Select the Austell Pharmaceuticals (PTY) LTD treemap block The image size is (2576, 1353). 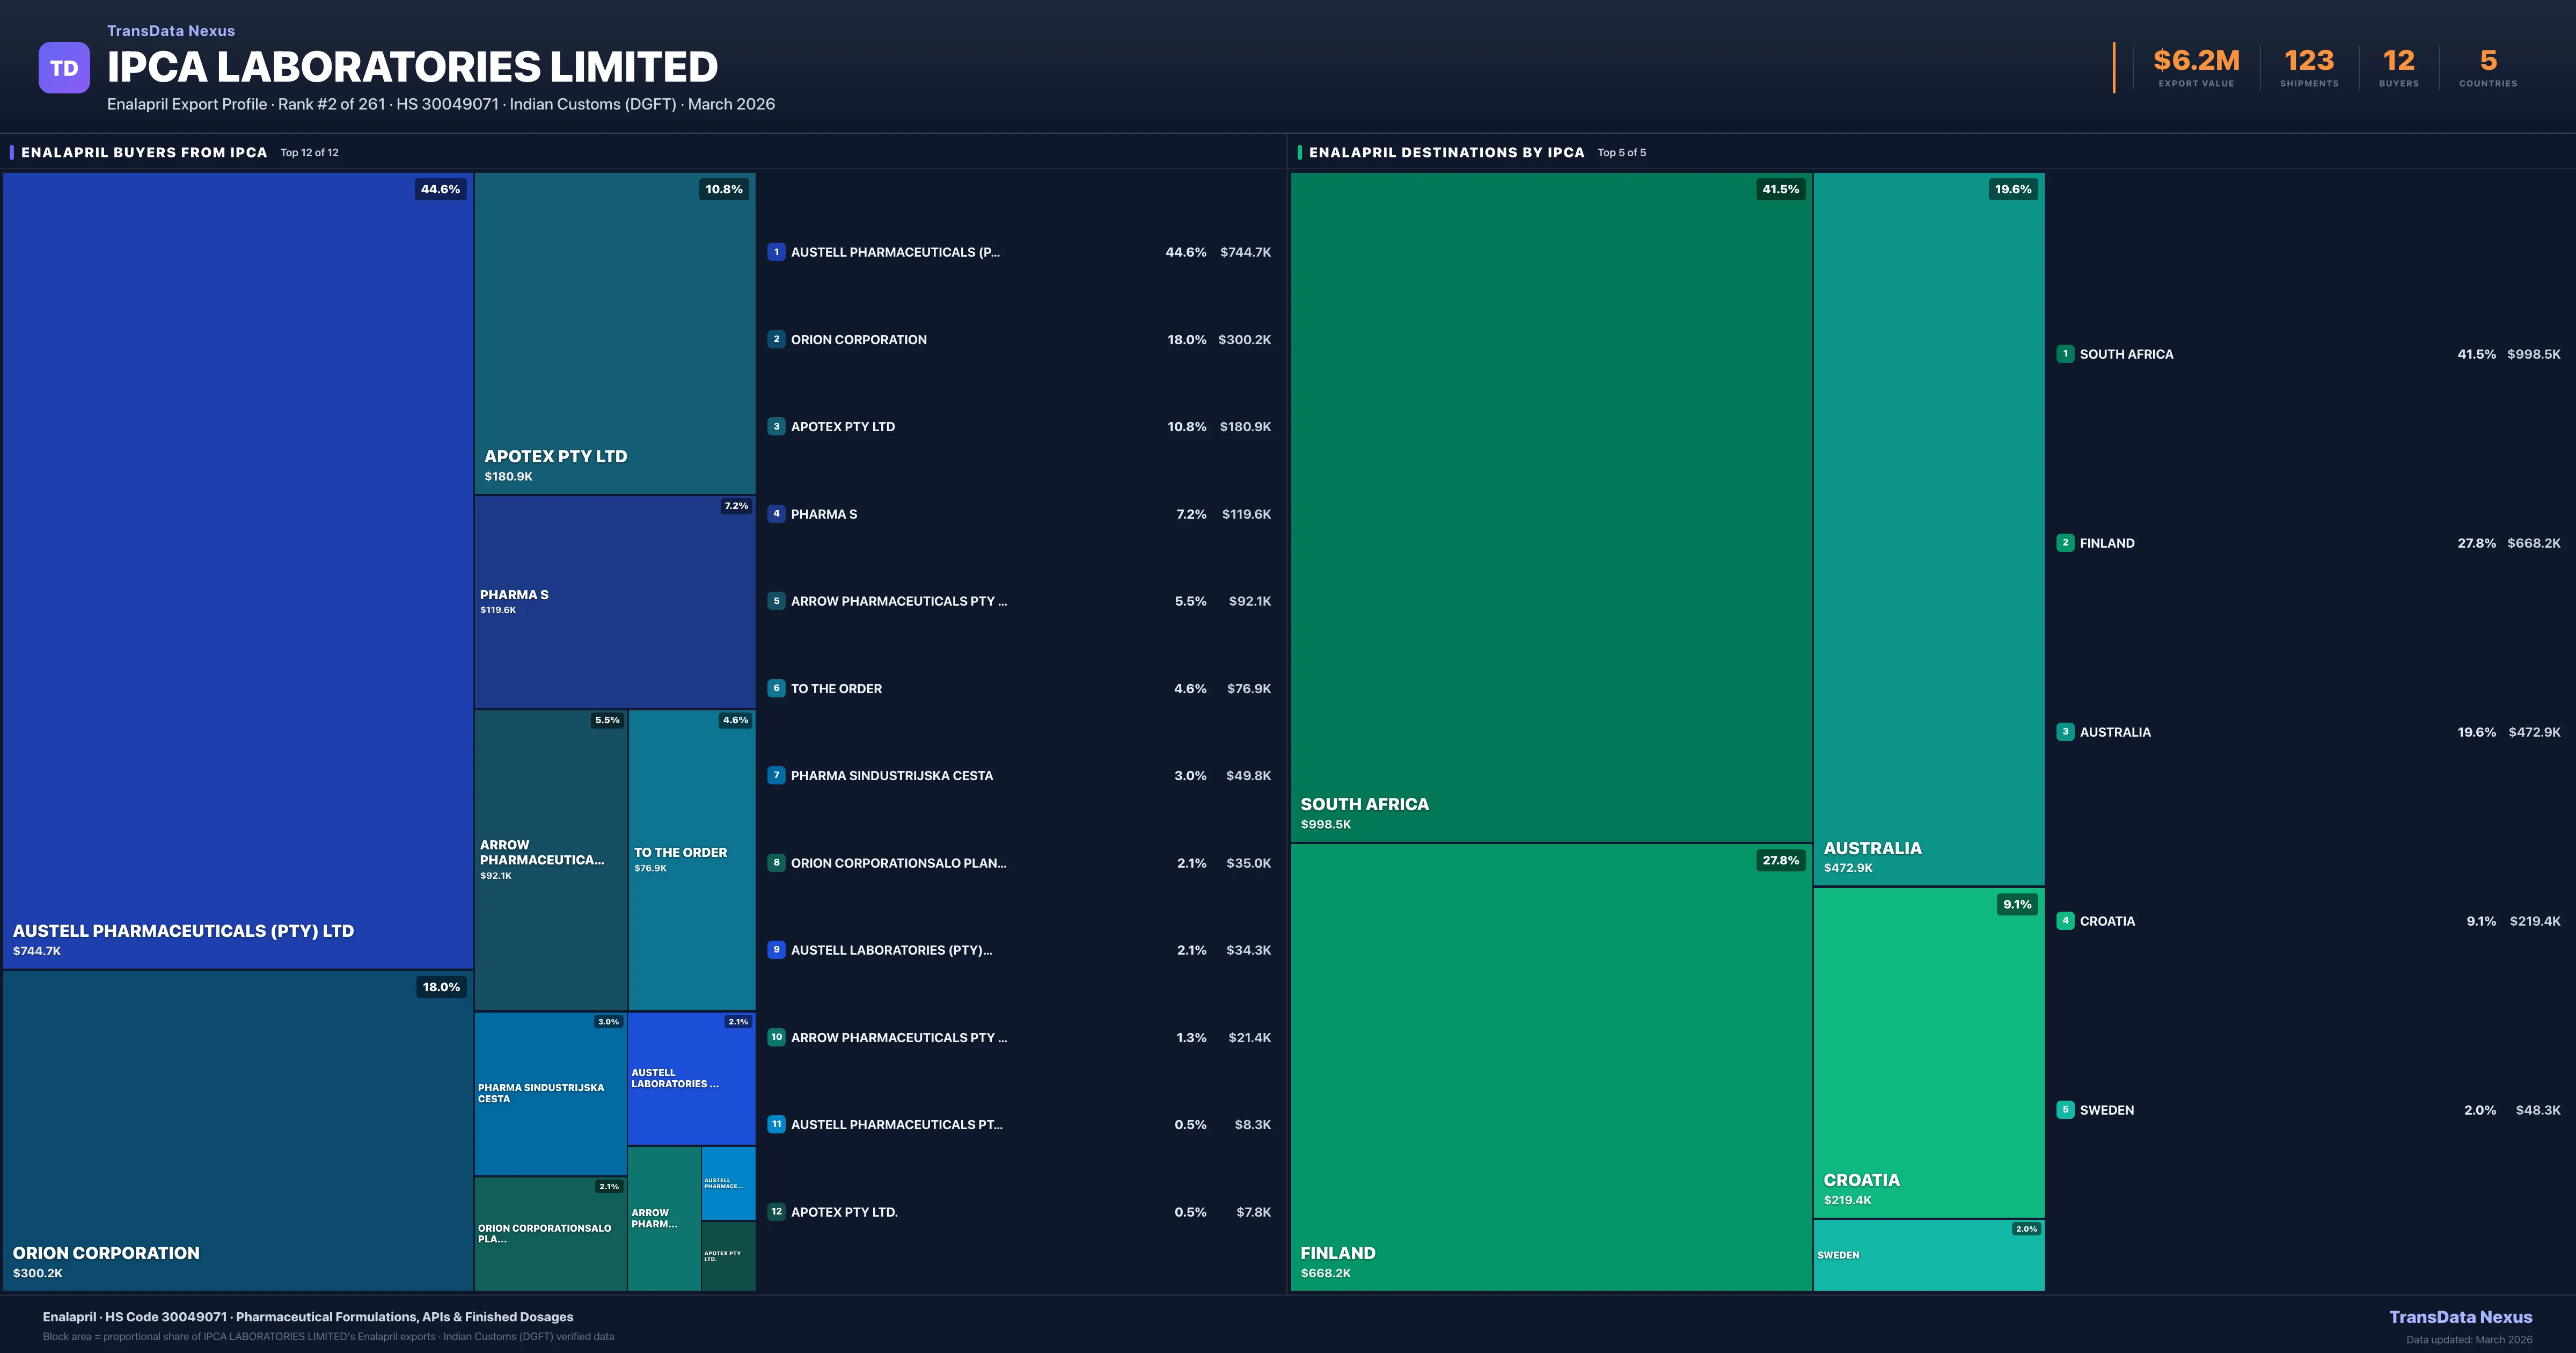click(238, 570)
